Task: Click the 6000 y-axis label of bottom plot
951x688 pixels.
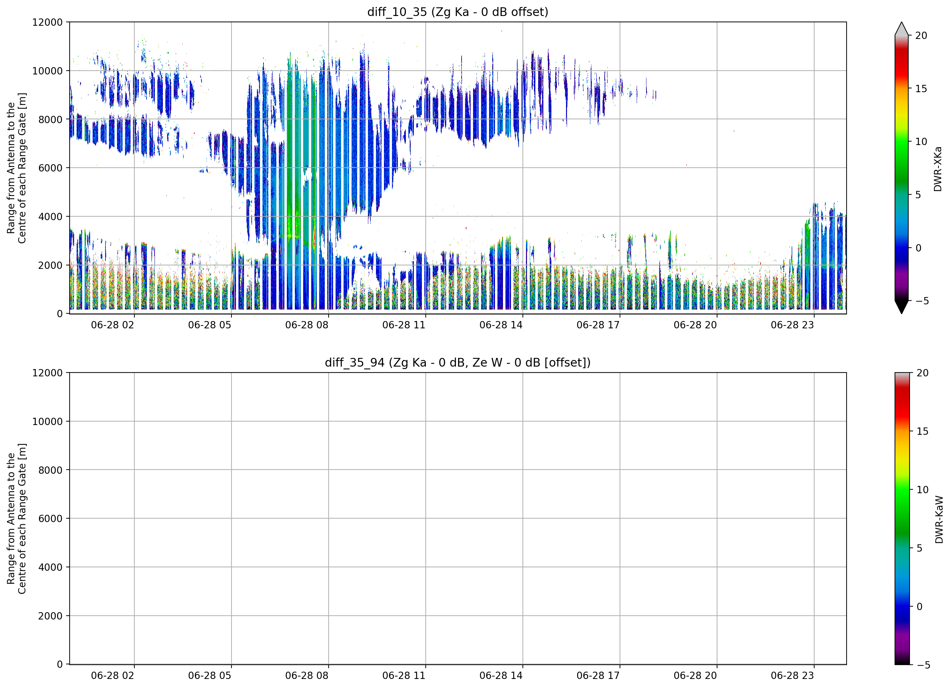Action: 50,519
